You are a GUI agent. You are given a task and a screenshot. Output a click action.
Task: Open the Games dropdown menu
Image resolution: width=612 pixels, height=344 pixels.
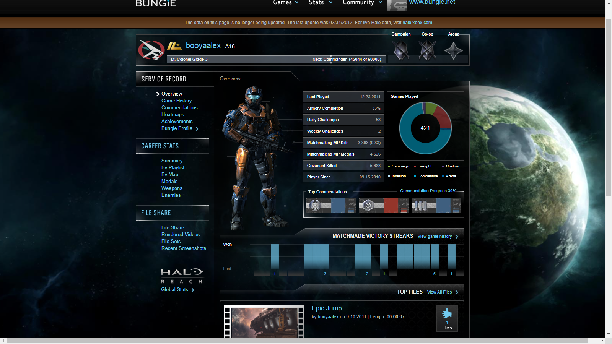click(x=286, y=3)
